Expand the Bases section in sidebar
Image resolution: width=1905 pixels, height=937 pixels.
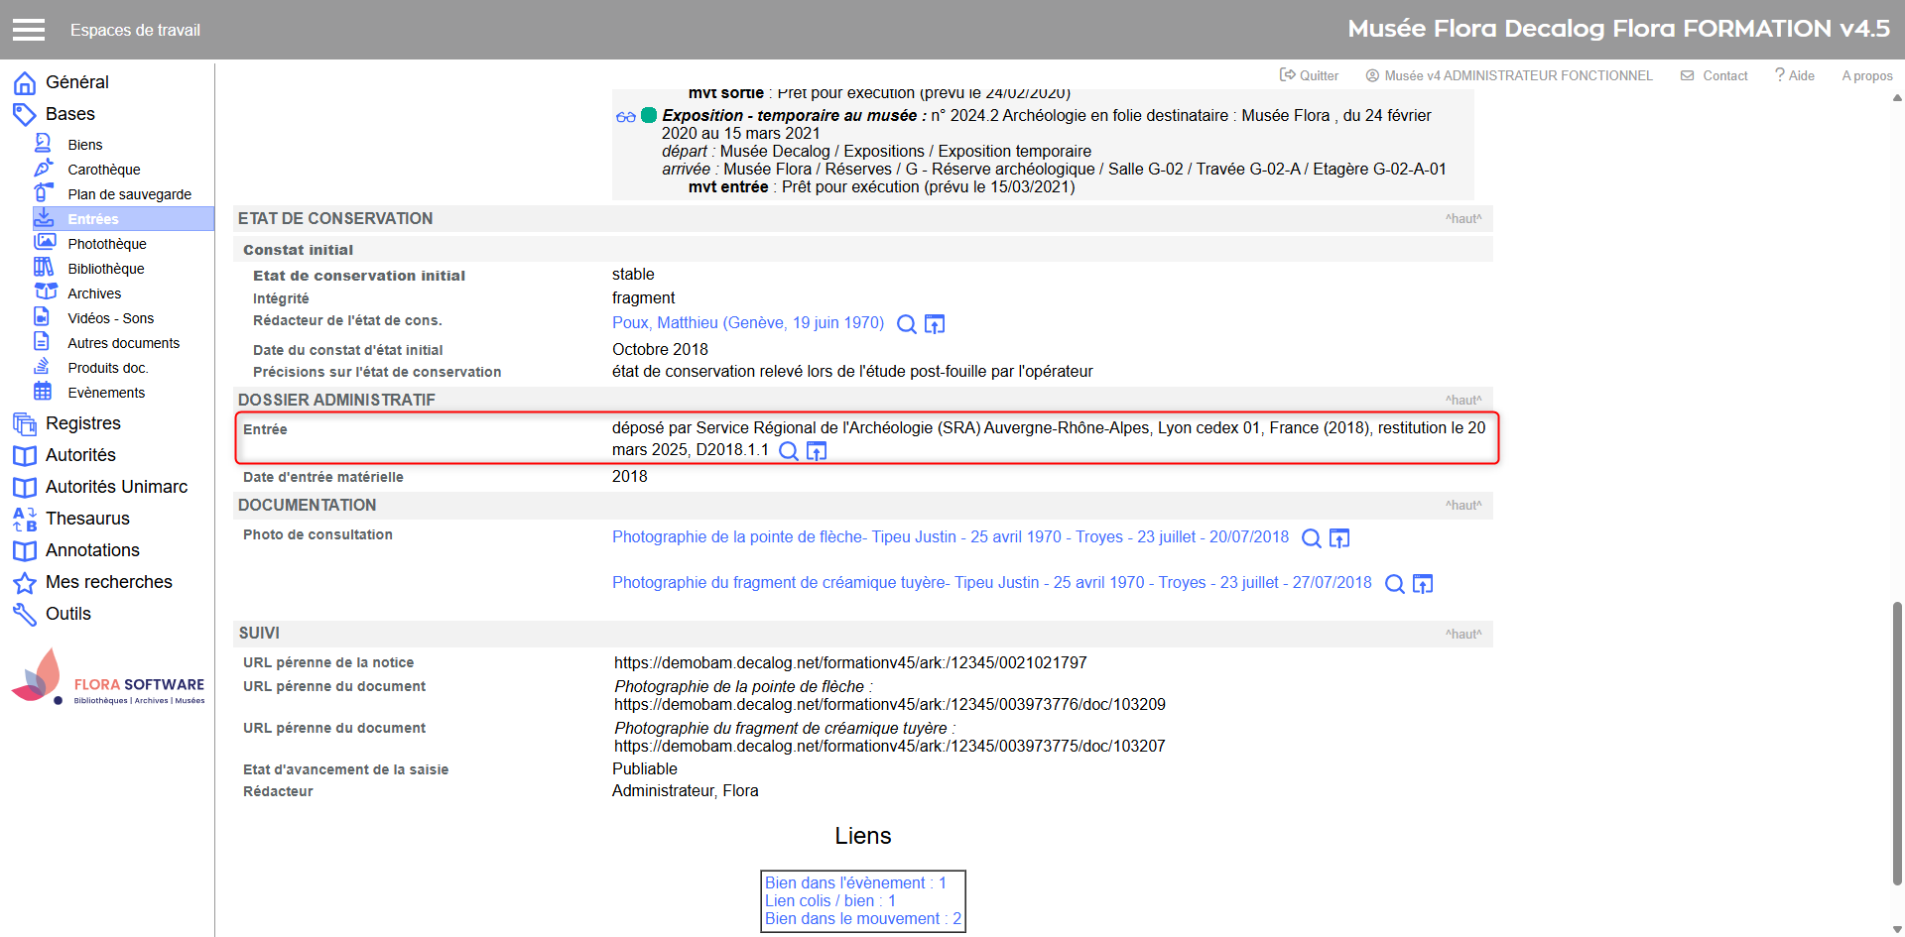pyautogui.click(x=69, y=114)
